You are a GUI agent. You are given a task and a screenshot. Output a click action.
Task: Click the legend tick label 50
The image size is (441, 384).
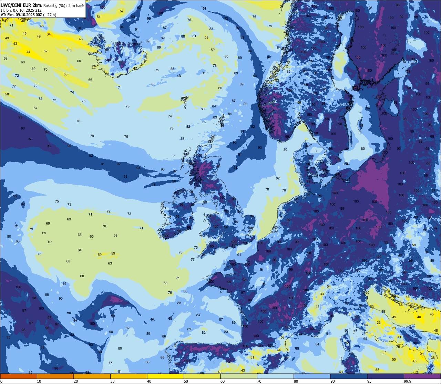186,381
